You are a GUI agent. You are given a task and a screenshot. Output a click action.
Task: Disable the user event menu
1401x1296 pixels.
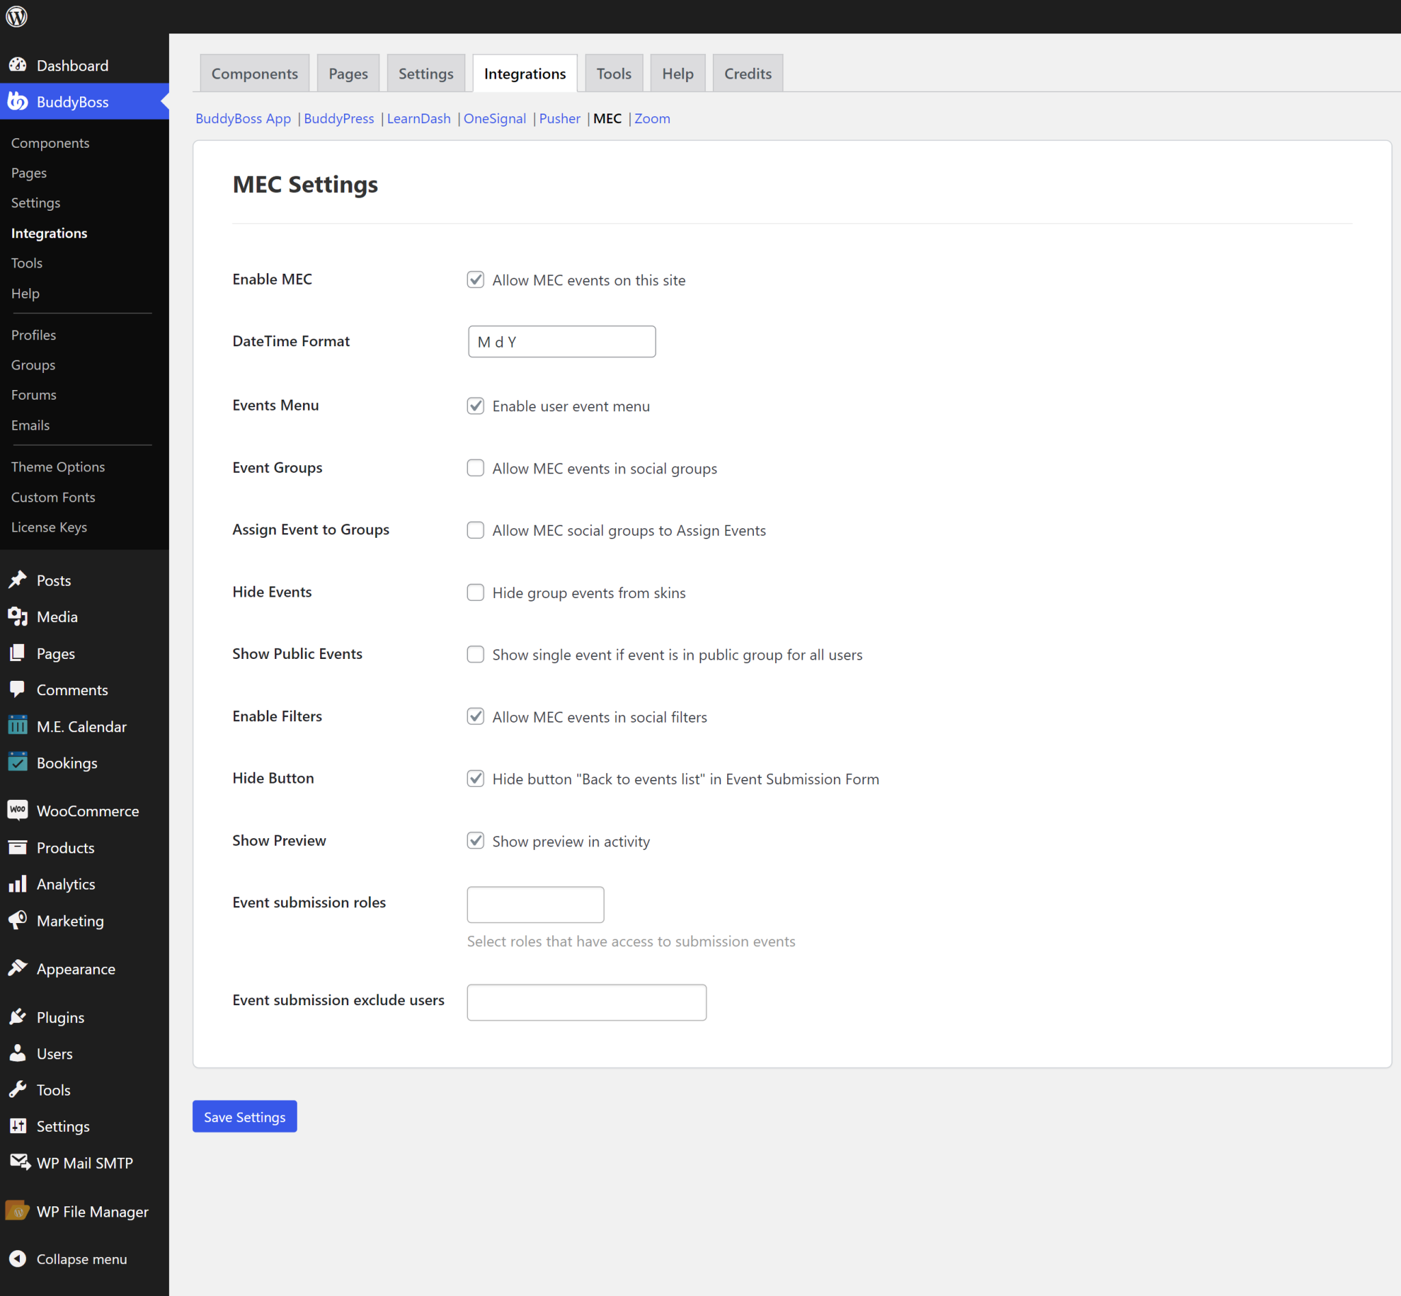click(475, 405)
